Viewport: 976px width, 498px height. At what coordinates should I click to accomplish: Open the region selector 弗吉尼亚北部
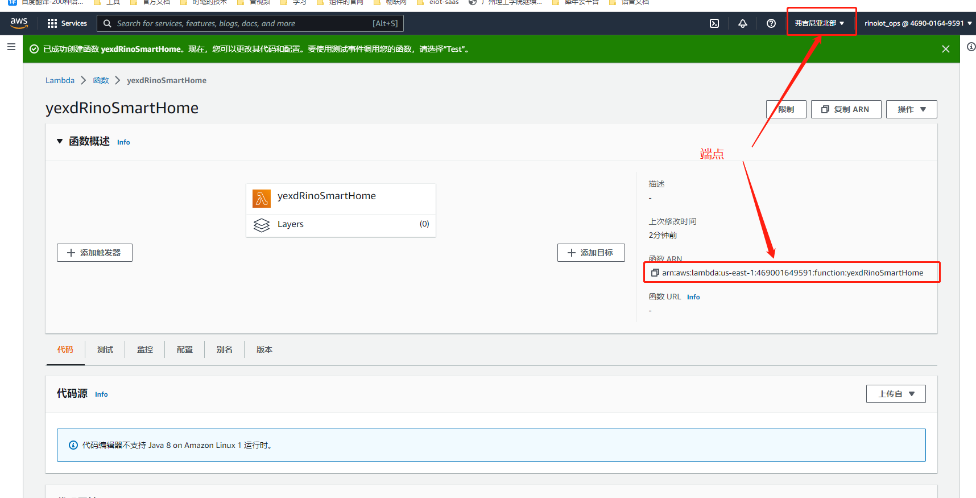pos(820,23)
